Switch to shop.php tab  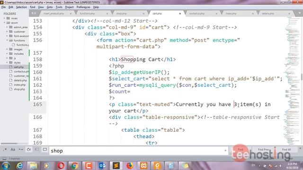point(121,14)
